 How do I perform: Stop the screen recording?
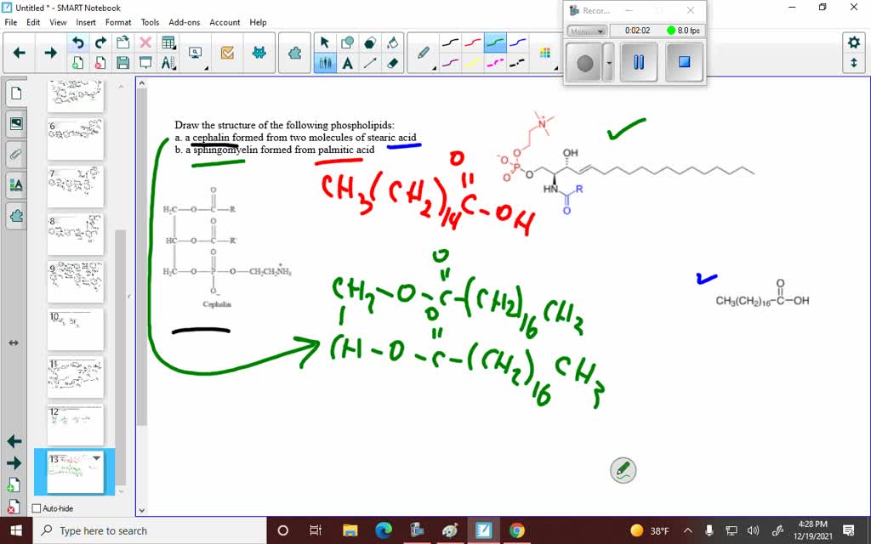[684, 60]
